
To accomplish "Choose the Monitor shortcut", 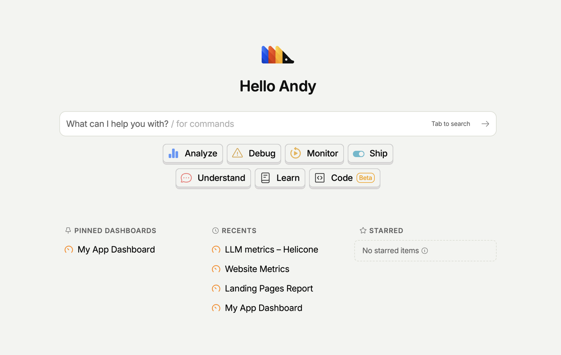I will coord(314,154).
